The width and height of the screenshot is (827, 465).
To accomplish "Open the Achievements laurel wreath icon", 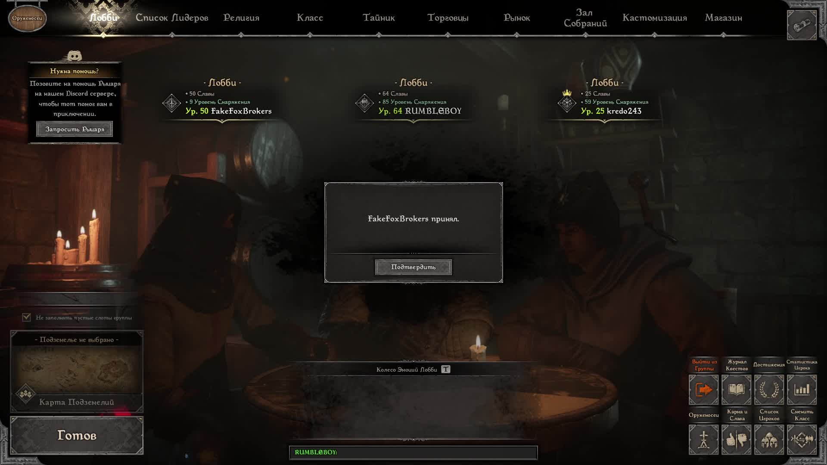I will [x=769, y=390].
